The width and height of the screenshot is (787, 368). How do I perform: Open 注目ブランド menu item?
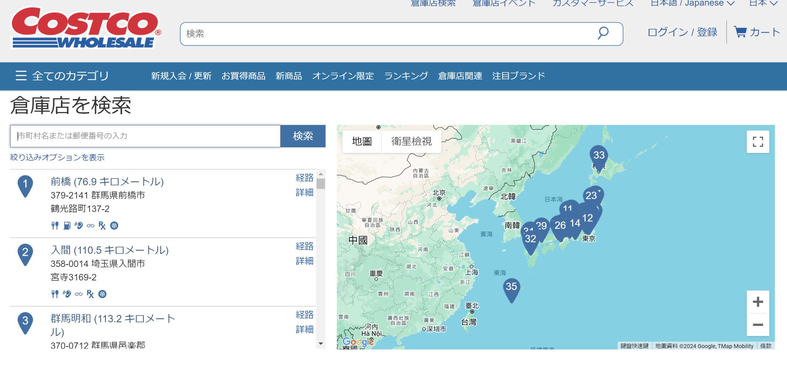(518, 76)
